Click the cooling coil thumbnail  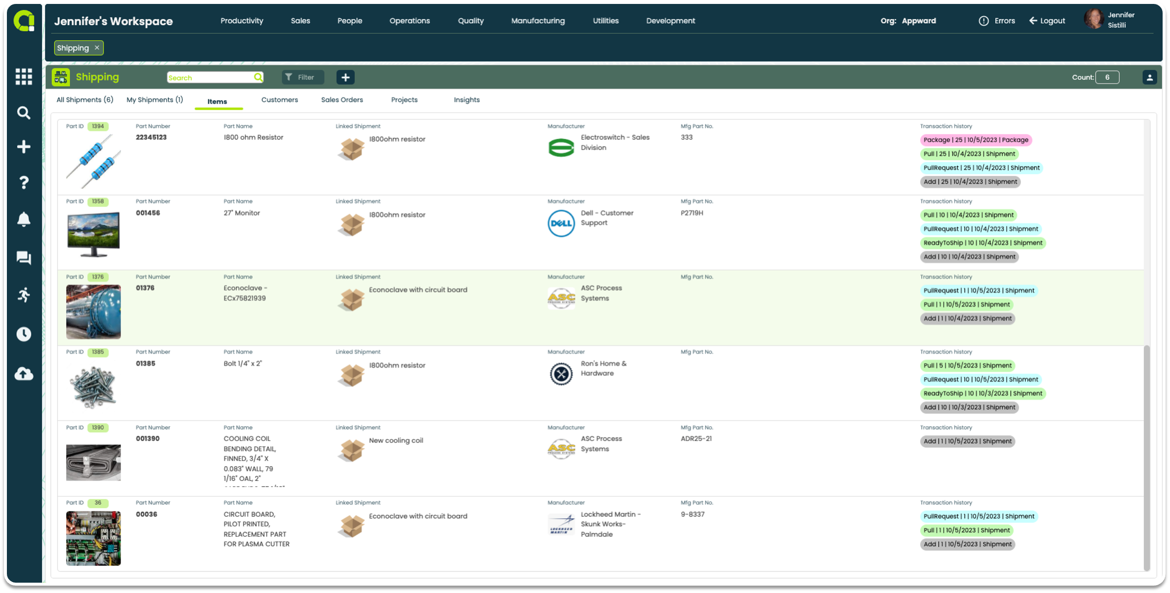(93, 463)
